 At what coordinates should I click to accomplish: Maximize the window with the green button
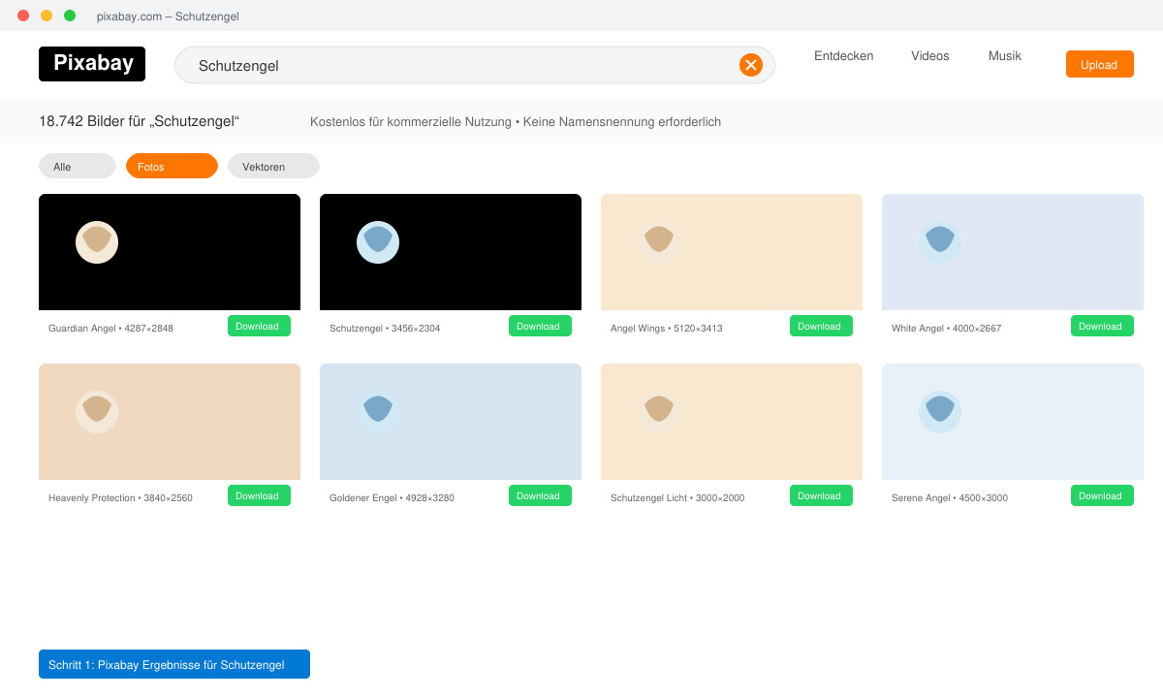tap(70, 16)
